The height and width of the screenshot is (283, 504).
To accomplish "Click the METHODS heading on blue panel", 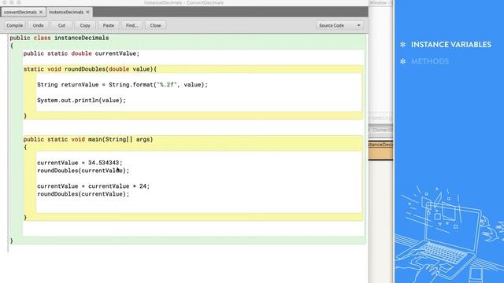I will 430,61.
